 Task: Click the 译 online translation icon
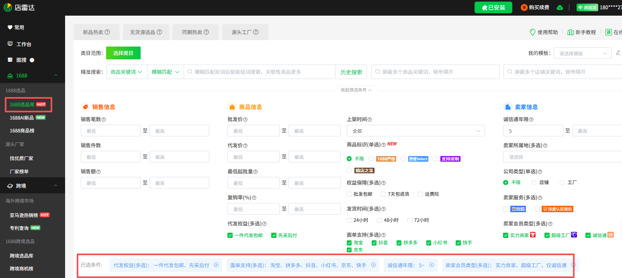(x=609, y=32)
